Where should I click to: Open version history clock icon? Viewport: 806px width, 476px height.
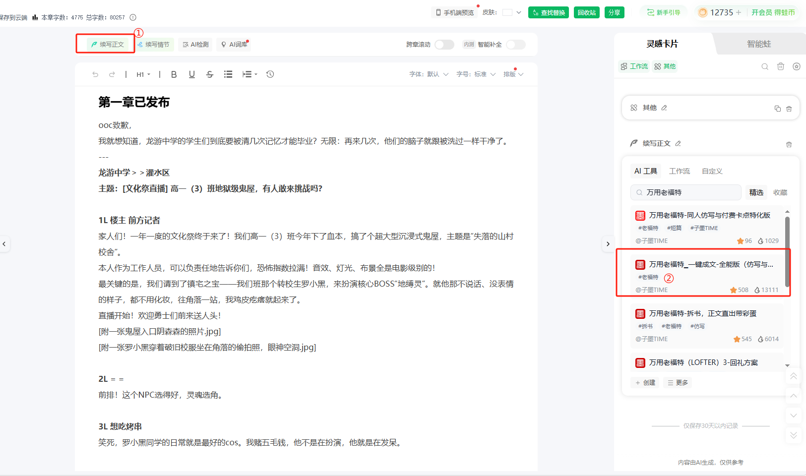point(270,74)
